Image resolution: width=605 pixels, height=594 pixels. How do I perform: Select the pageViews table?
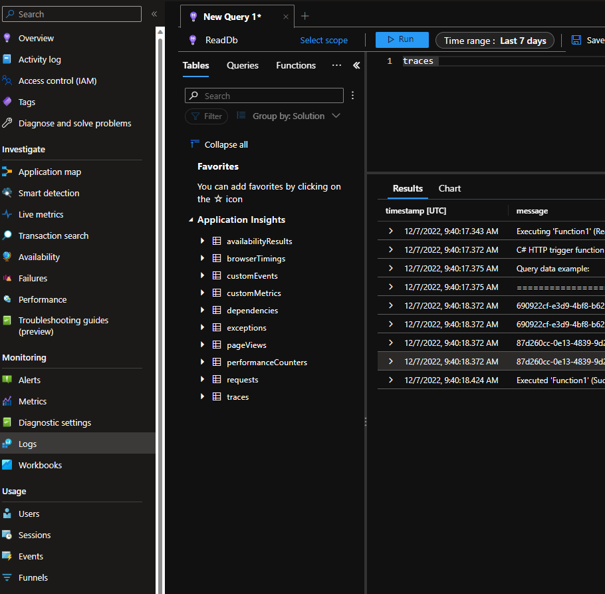[x=247, y=345]
